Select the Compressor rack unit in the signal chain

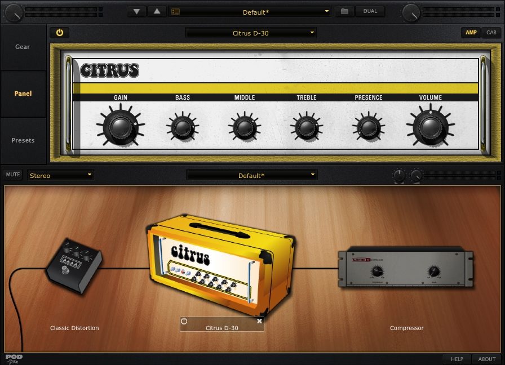pyautogui.click(x=406, y=266)
